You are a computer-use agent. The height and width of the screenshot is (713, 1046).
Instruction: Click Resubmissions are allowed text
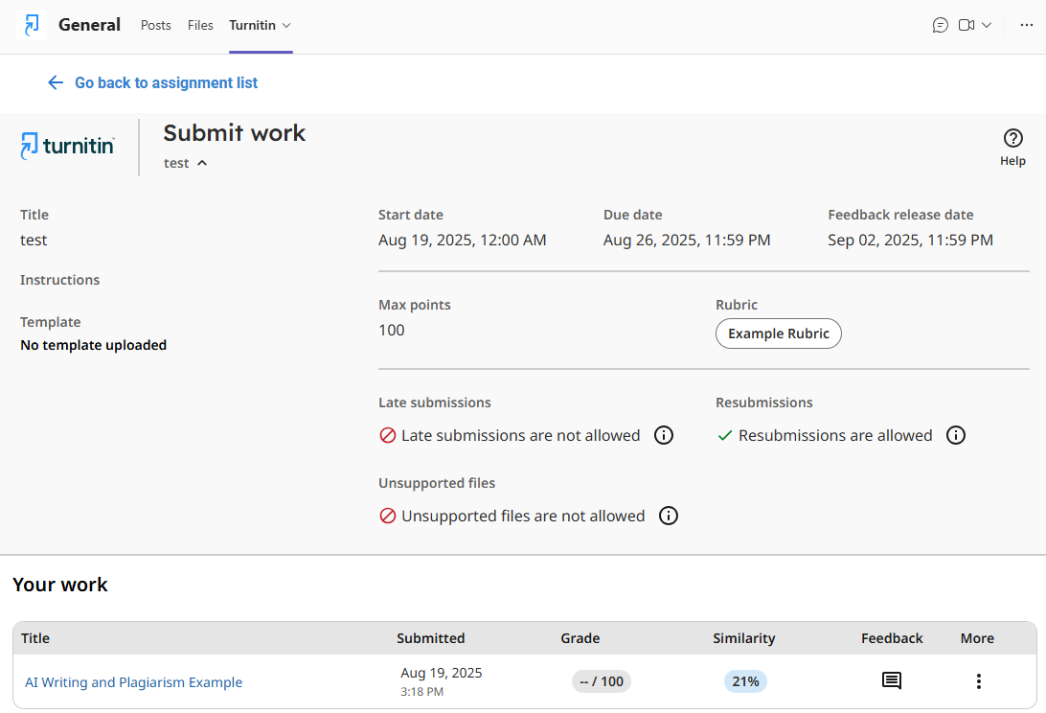point(835,435)
